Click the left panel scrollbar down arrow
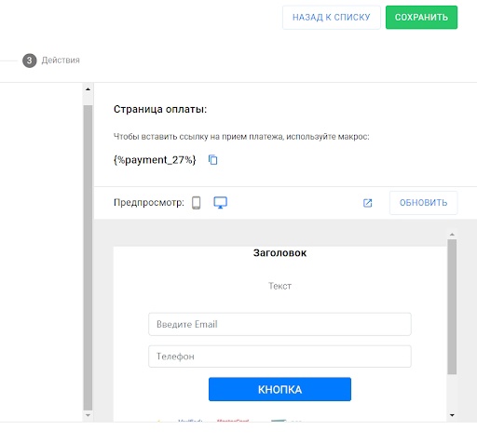This screenshot has width=477, height=444. 88,415
